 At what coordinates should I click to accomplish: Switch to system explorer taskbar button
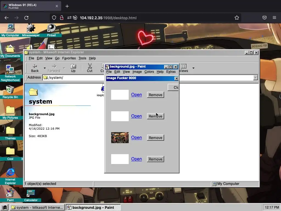click(x=37, y=207)
